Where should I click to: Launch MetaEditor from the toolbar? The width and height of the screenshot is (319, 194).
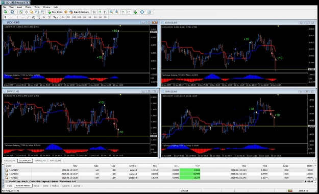point(66,12)
